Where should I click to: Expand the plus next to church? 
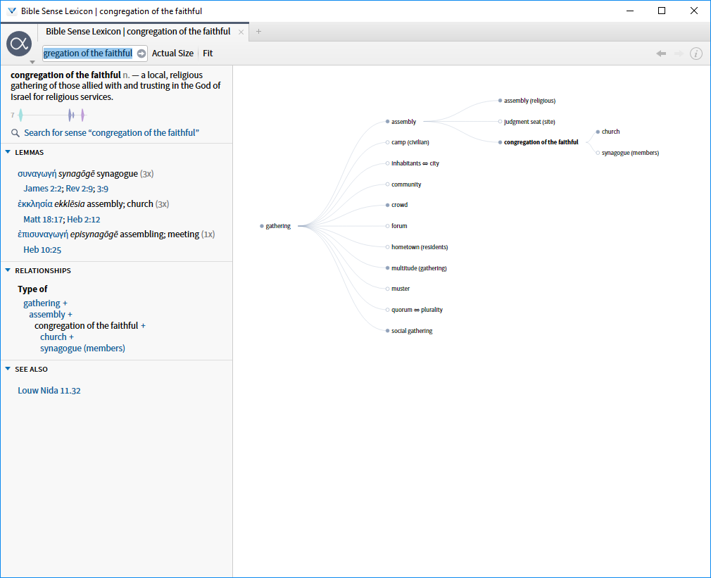[x=71, y=337]
